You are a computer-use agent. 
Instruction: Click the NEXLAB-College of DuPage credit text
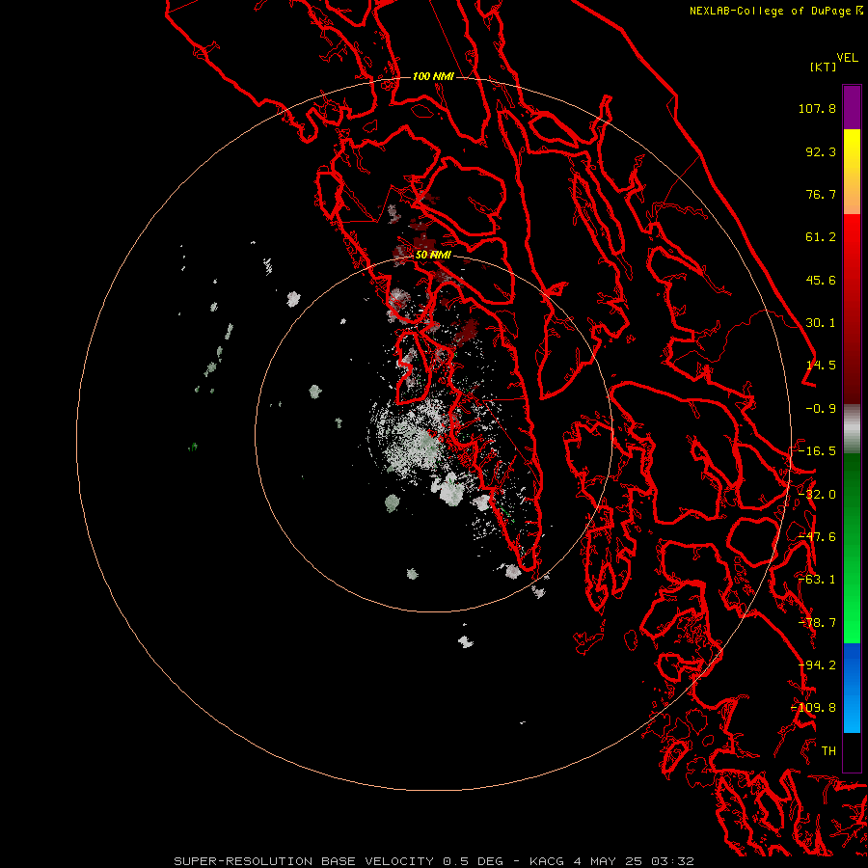tap(770, 11)
